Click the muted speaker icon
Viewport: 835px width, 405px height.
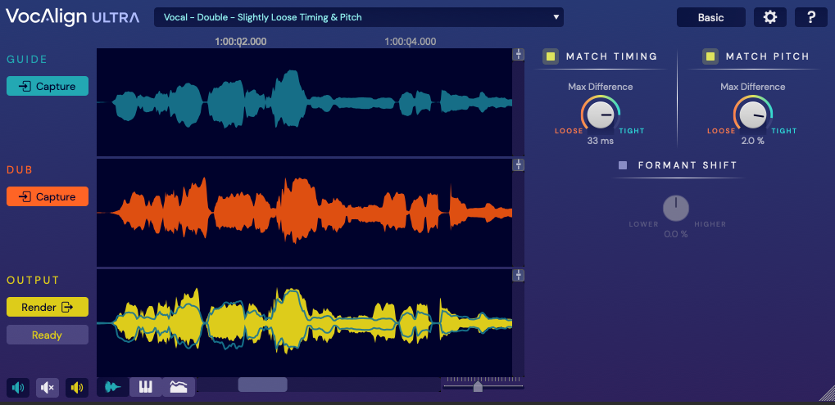pos(48,388)
